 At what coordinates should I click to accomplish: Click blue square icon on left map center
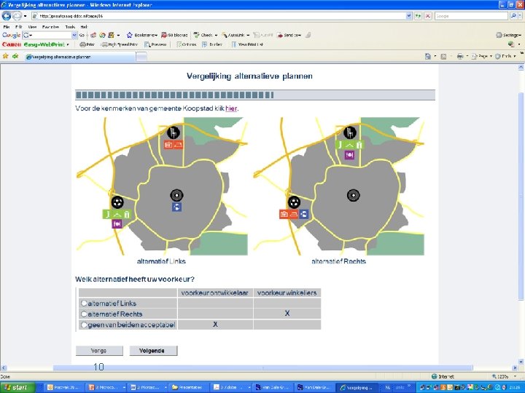click(x=176, y=207)
